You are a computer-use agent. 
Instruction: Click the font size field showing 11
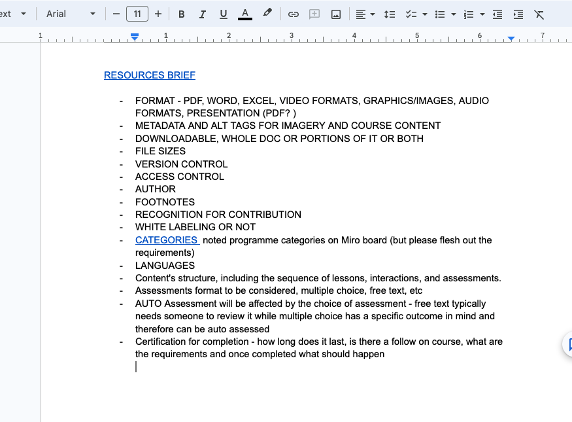coord(137,14)
